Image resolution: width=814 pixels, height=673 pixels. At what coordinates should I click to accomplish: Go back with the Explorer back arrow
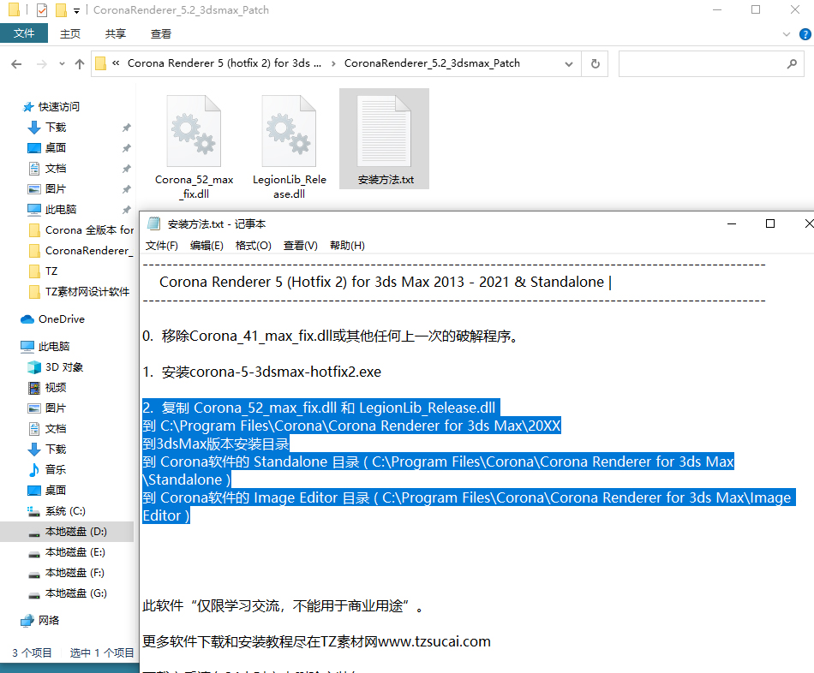tap(16, 64)
